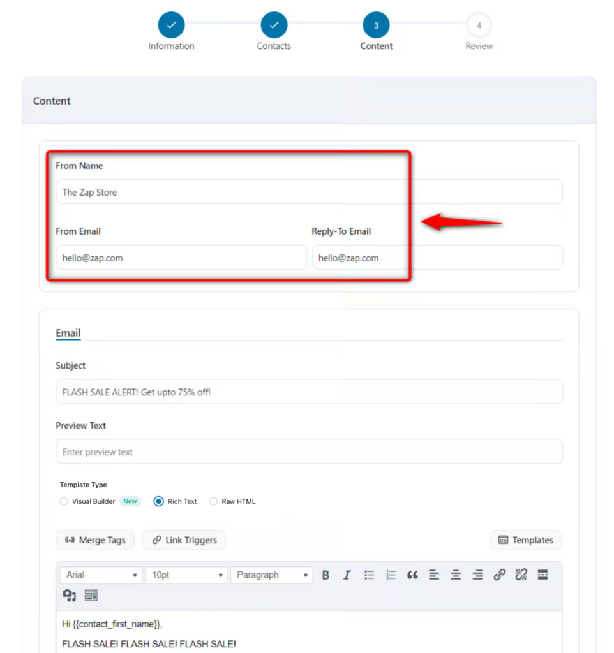Align text right
This screenshot has height=653, width=614.
point(477,575)
